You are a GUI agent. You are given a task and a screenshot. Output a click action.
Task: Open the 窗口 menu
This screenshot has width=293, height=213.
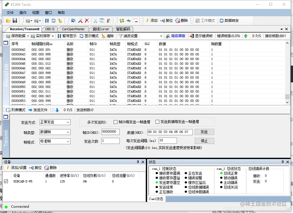coord(48,13)
